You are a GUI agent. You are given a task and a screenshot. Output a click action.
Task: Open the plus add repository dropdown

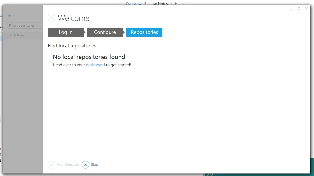click(11, 16)
